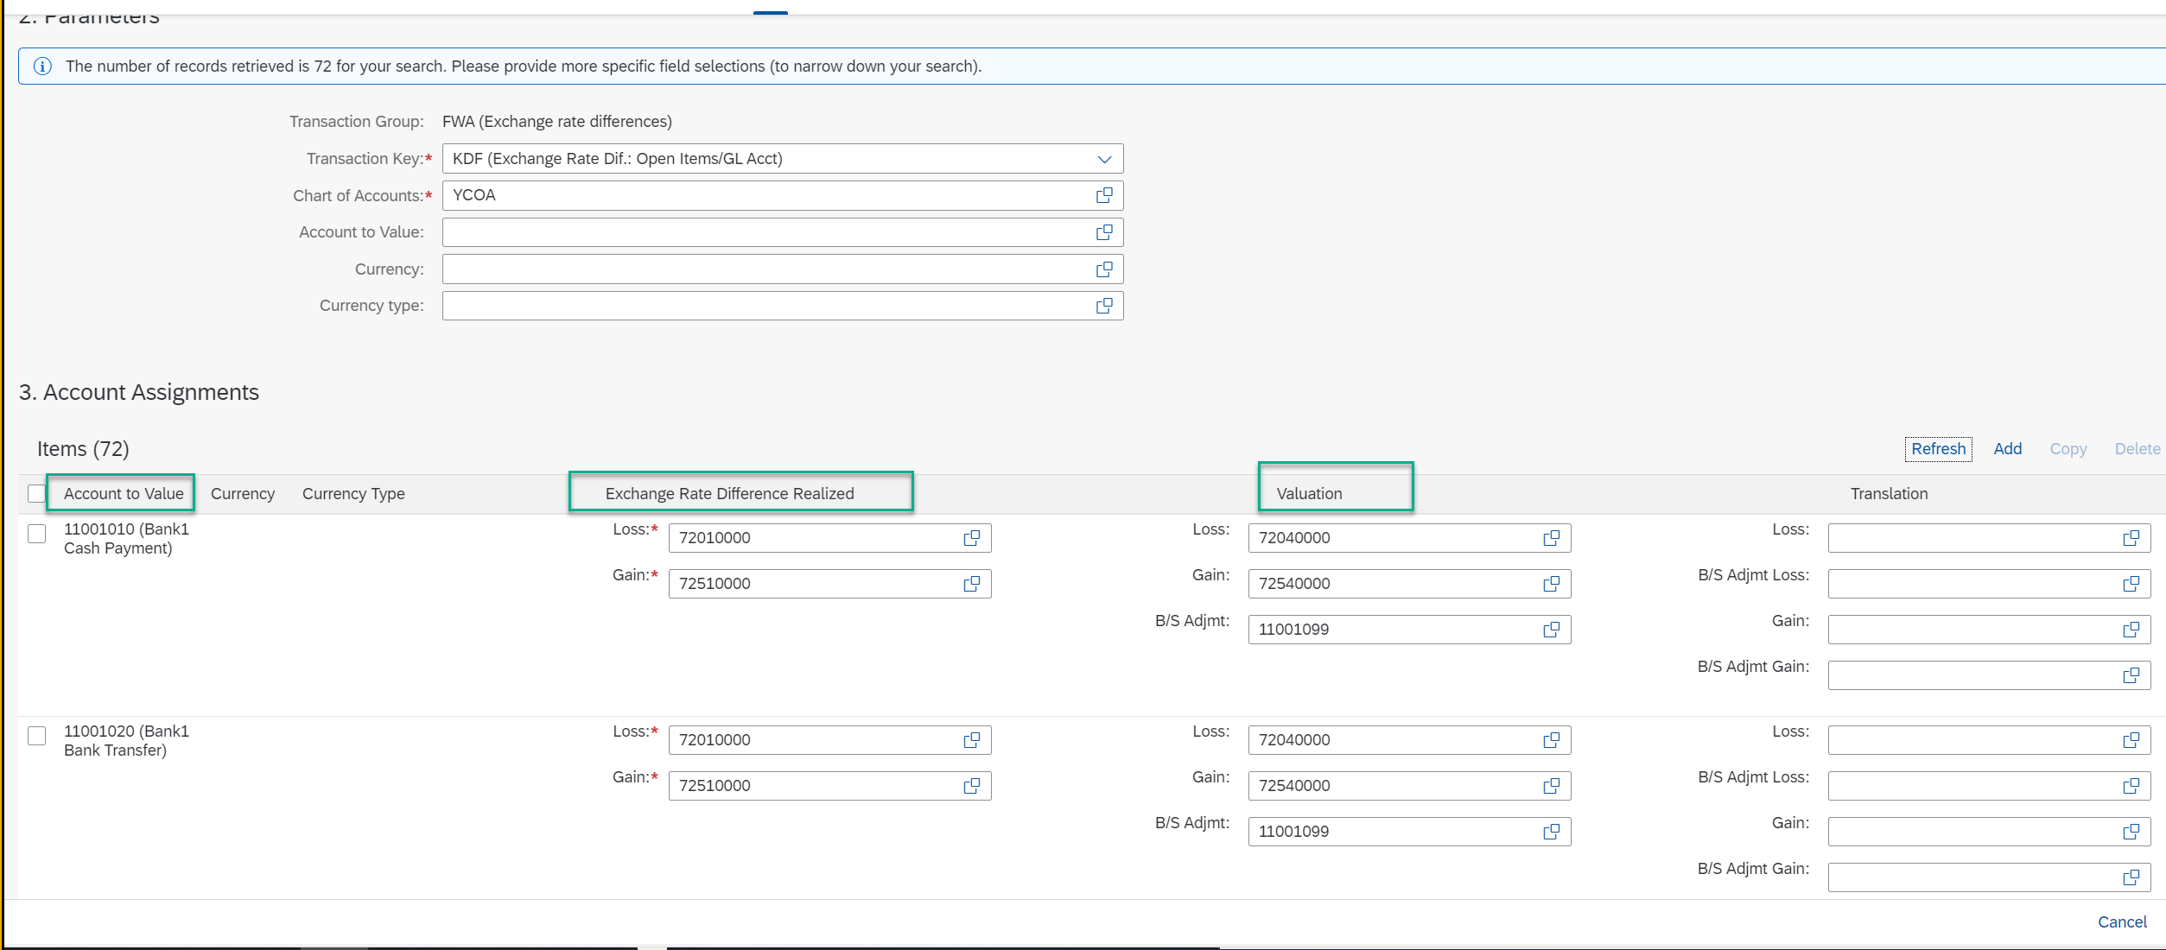Open value help for 11001010 realized Gain

coord(972,584)
